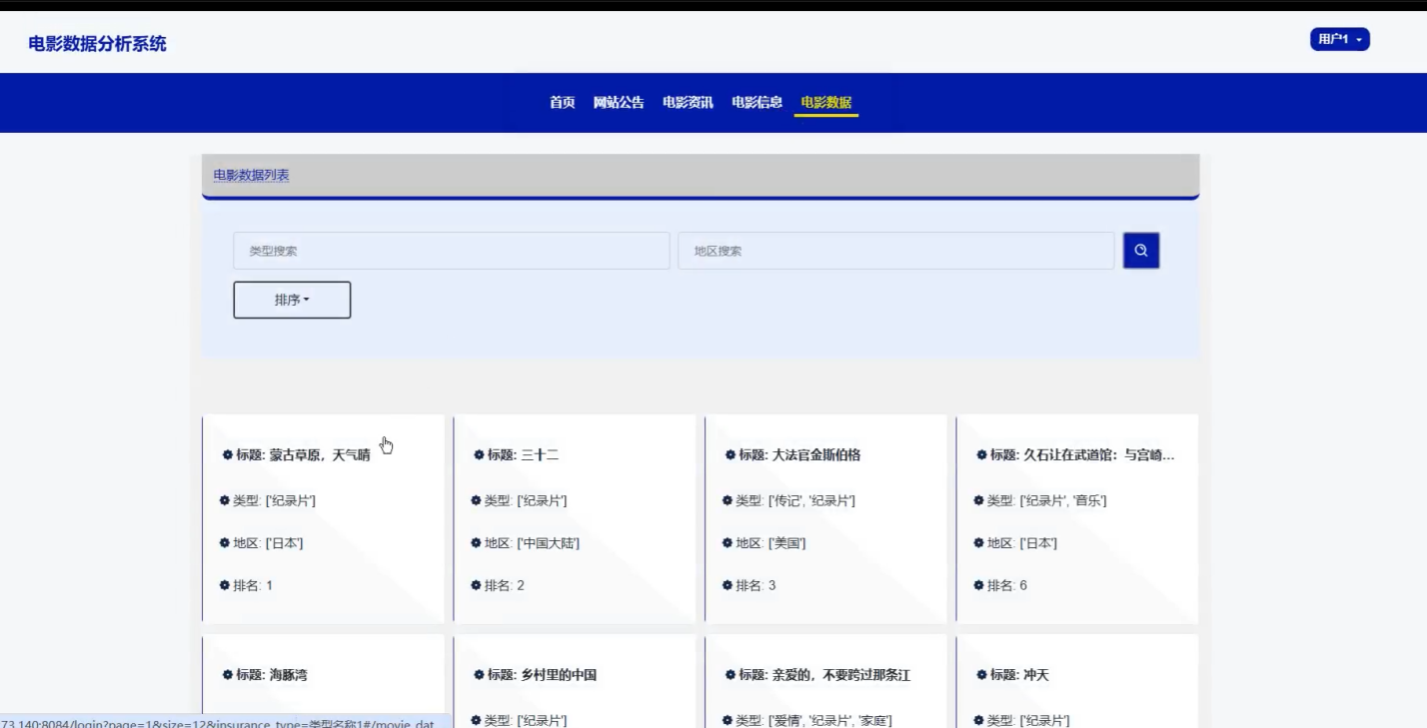1427x728 pixels.
Task: Click the text 类型: ['纪录片', '音乐']
Action: click(1047, 500)
